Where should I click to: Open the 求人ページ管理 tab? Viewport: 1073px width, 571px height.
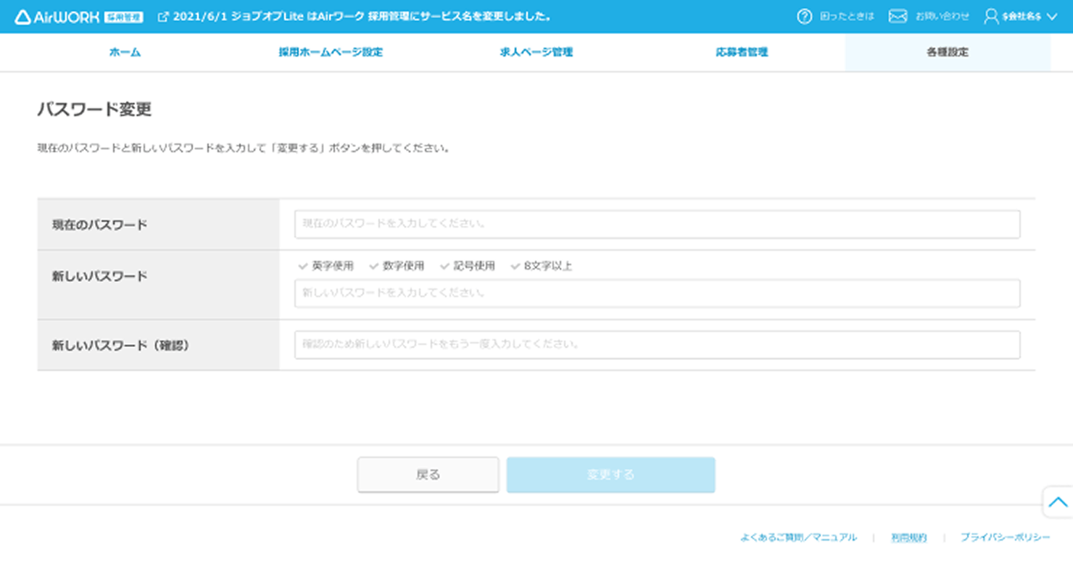pos(536,52)
